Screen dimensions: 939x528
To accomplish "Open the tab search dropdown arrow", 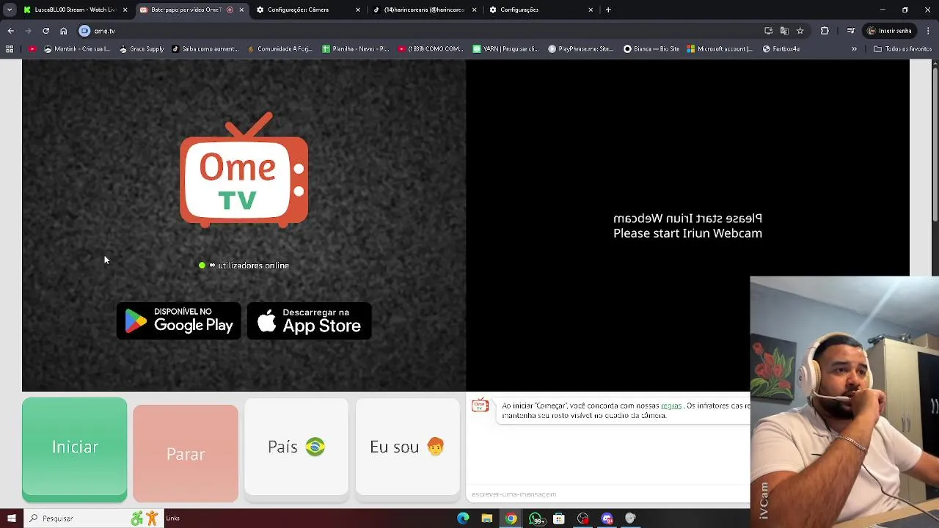I will pos(10,10).
